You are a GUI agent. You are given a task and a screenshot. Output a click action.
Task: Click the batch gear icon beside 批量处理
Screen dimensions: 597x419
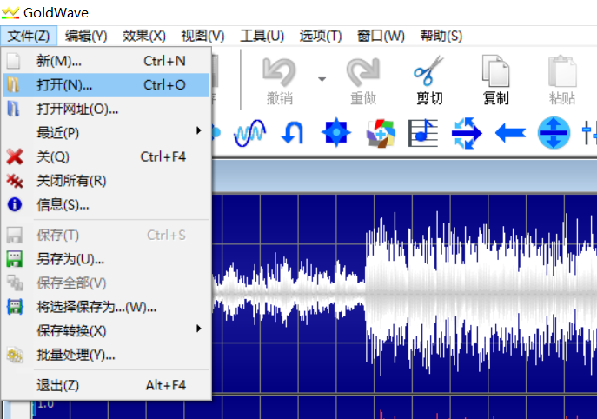click(x=15, y=355)
